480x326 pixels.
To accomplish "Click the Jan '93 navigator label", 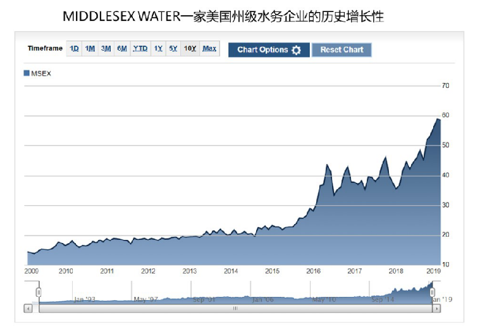I will click(x=85, y=299).
